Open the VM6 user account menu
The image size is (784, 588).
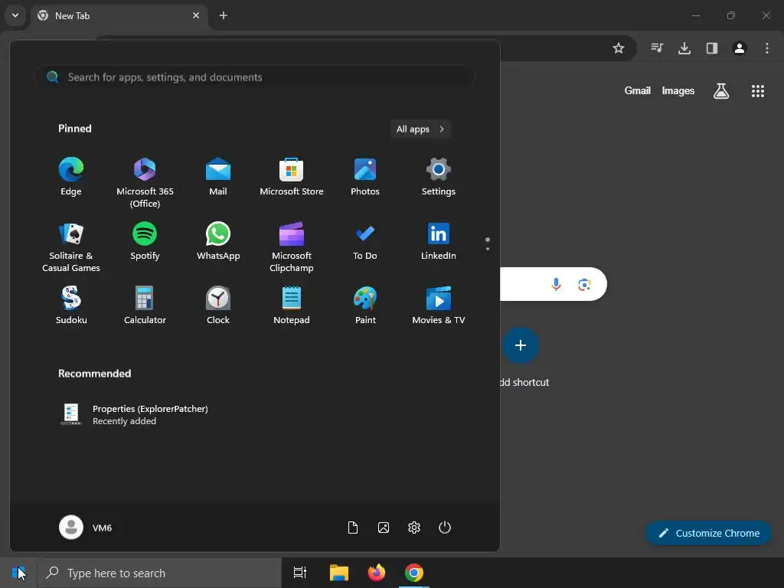pos(86,528)
